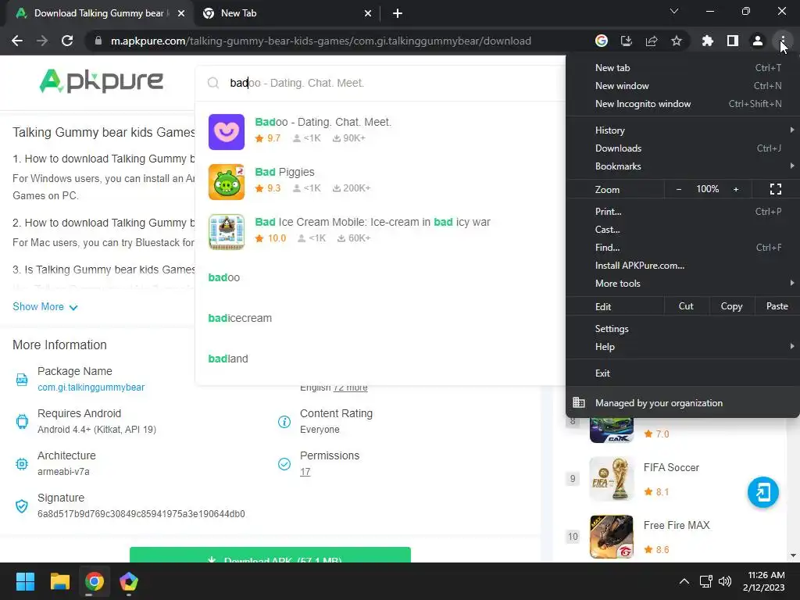Choose Exit from the Chrome menu

click(683, 373)
